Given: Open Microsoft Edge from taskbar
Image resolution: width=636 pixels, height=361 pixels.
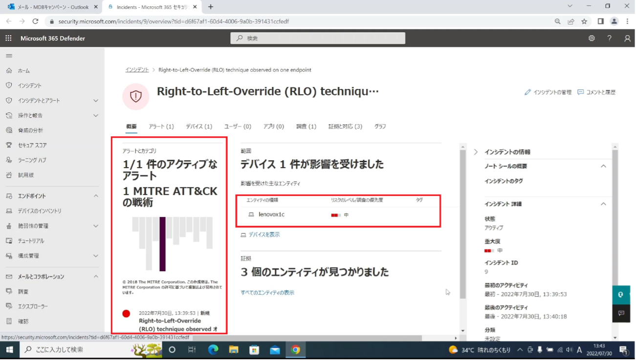Looking at the screenshot, I should click(x=213, y=350).
